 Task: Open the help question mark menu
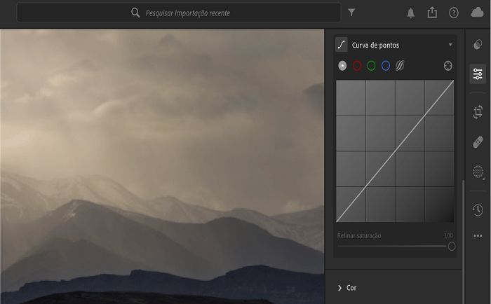click(x=454, y=13)
